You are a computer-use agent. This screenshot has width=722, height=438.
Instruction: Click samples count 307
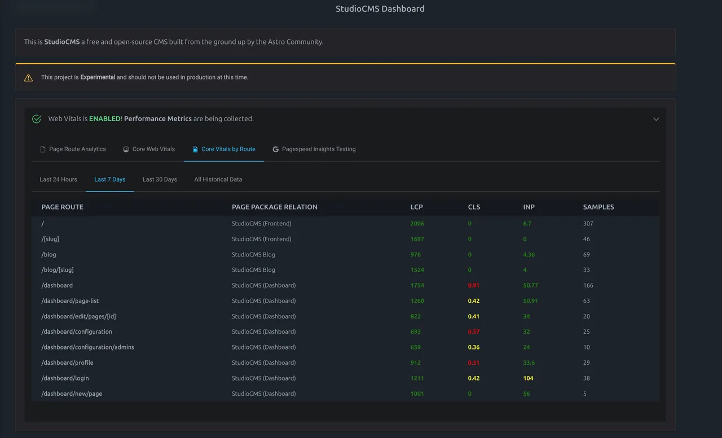[588, 224]
